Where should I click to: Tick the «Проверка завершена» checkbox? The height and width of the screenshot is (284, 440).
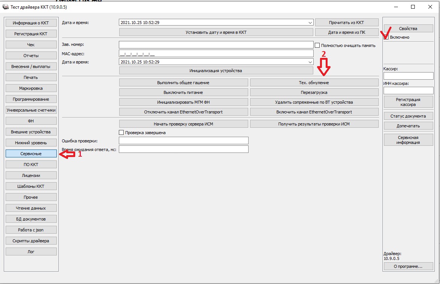[x=121, y=132]
